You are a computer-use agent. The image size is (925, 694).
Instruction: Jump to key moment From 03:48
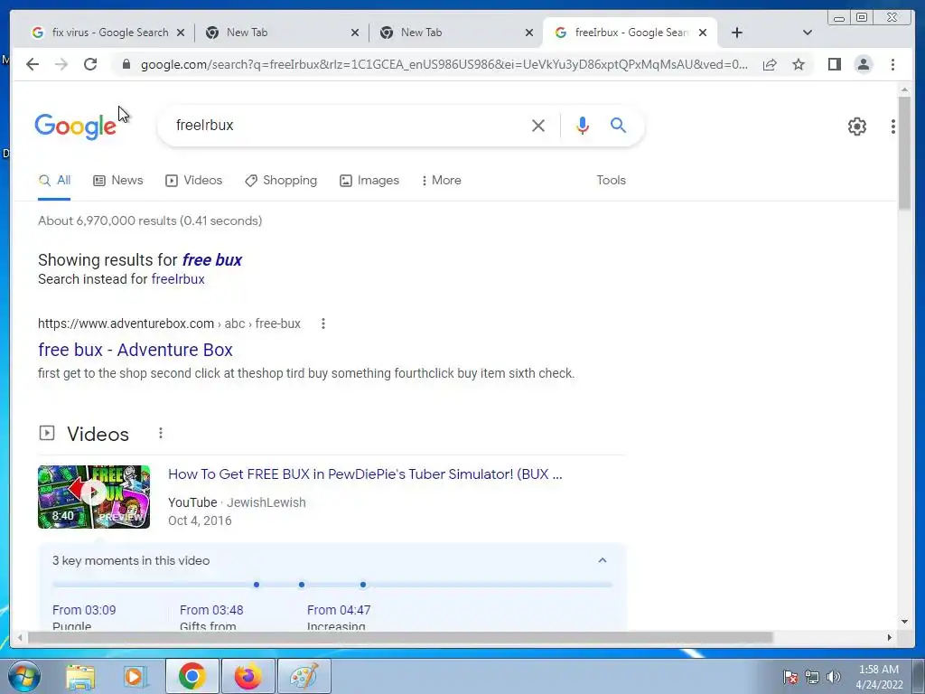coord(211,610)
